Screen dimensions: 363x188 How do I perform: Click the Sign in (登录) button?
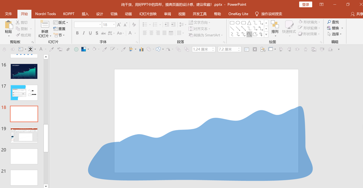306,5
